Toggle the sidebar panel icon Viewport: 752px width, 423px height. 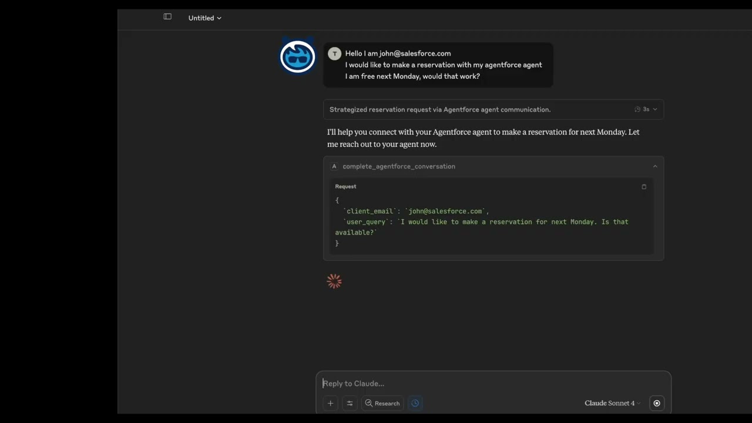click(x=167, y=17)
